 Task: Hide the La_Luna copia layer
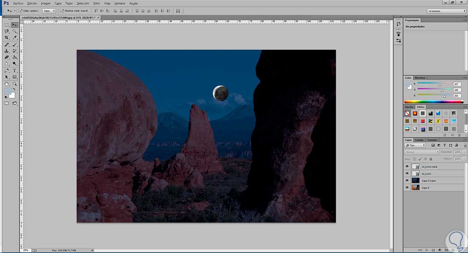[x=407, y=167]
